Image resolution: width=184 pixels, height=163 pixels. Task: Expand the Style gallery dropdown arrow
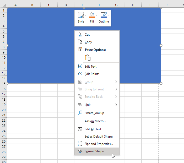pyautogui.click(x=85, y=15)
